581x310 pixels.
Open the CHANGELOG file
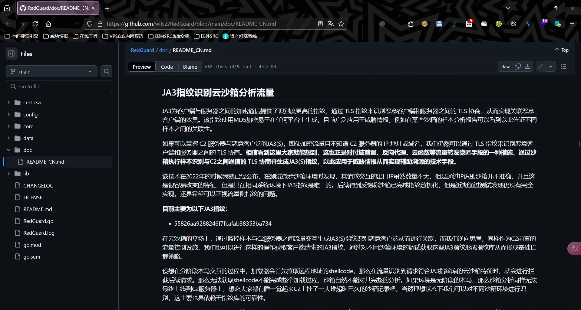[x=38, y=186]
